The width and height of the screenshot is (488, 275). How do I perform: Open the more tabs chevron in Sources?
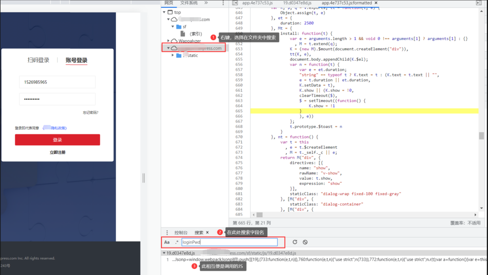tap(206, 3)
